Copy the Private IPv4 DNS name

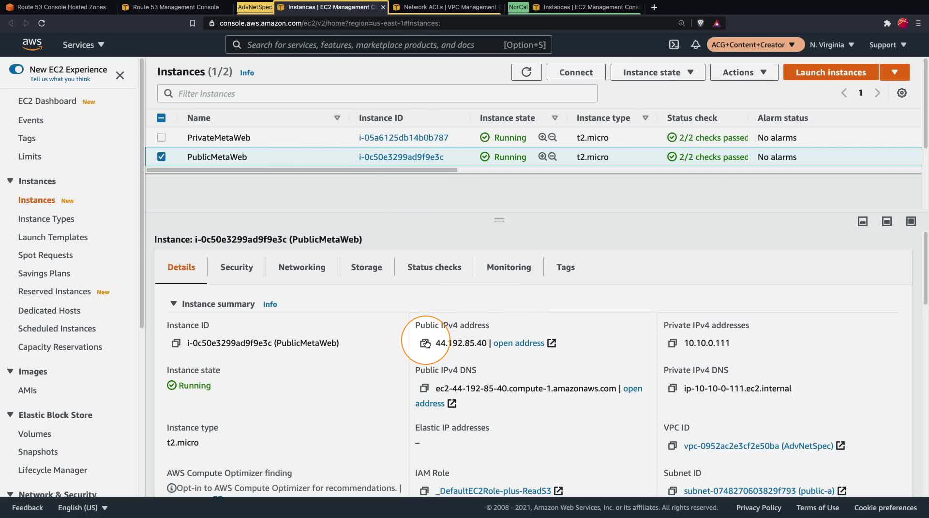673,388
